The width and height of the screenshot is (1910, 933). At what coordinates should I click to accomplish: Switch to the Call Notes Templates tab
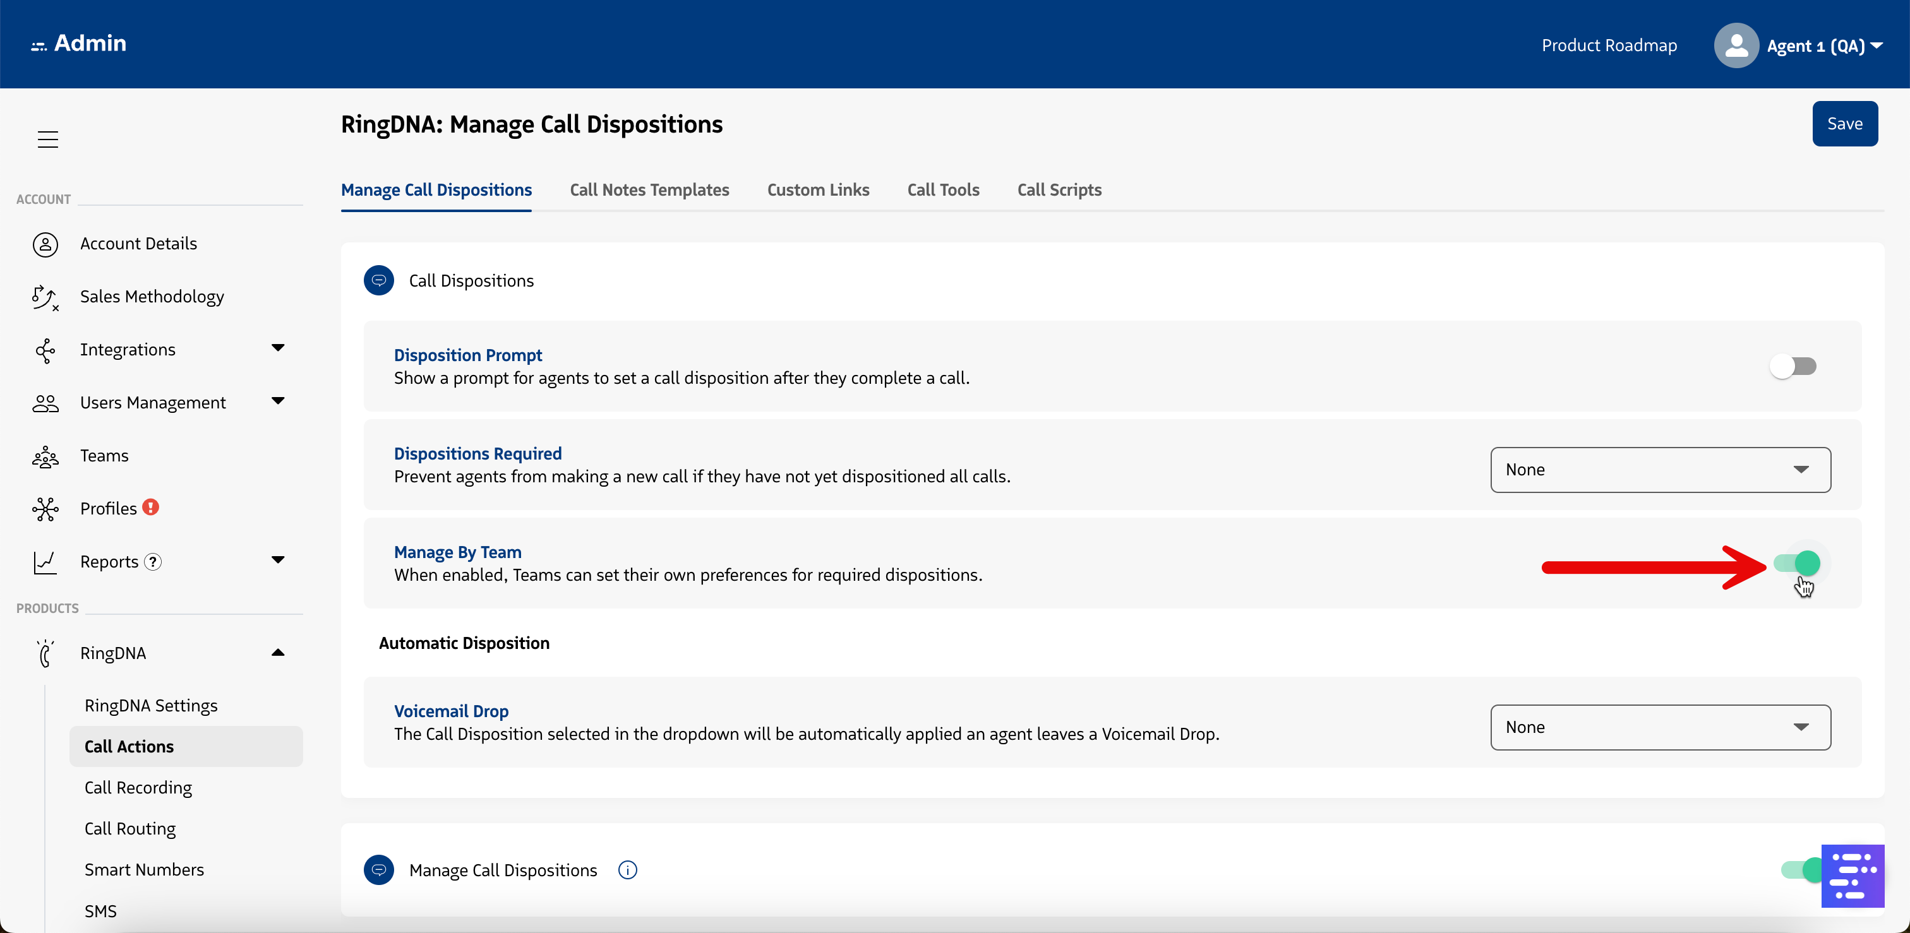tap(649, 191)
